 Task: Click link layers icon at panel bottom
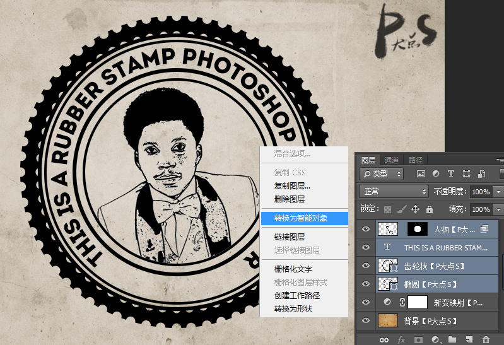tap(384, 339)
